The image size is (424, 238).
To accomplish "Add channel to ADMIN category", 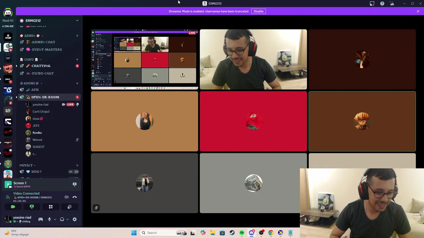I will click(x=77, y=36).
